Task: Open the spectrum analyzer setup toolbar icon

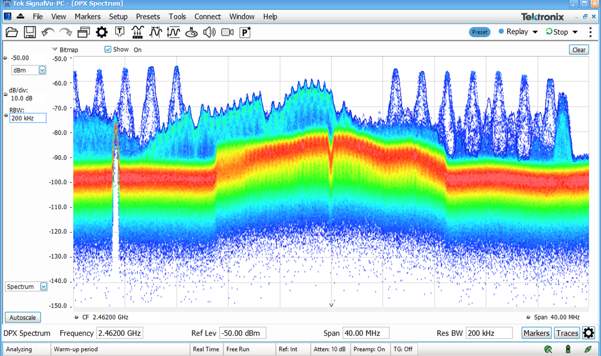Action: tap(137, 32)
